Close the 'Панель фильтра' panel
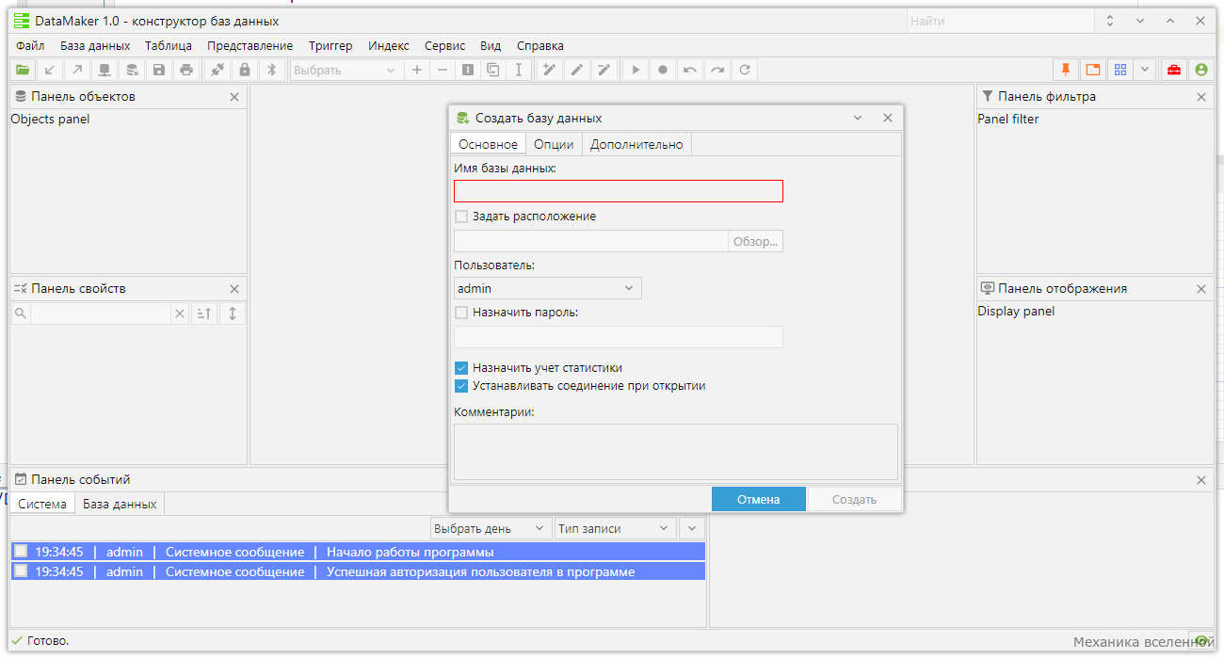 (1200, 97)
